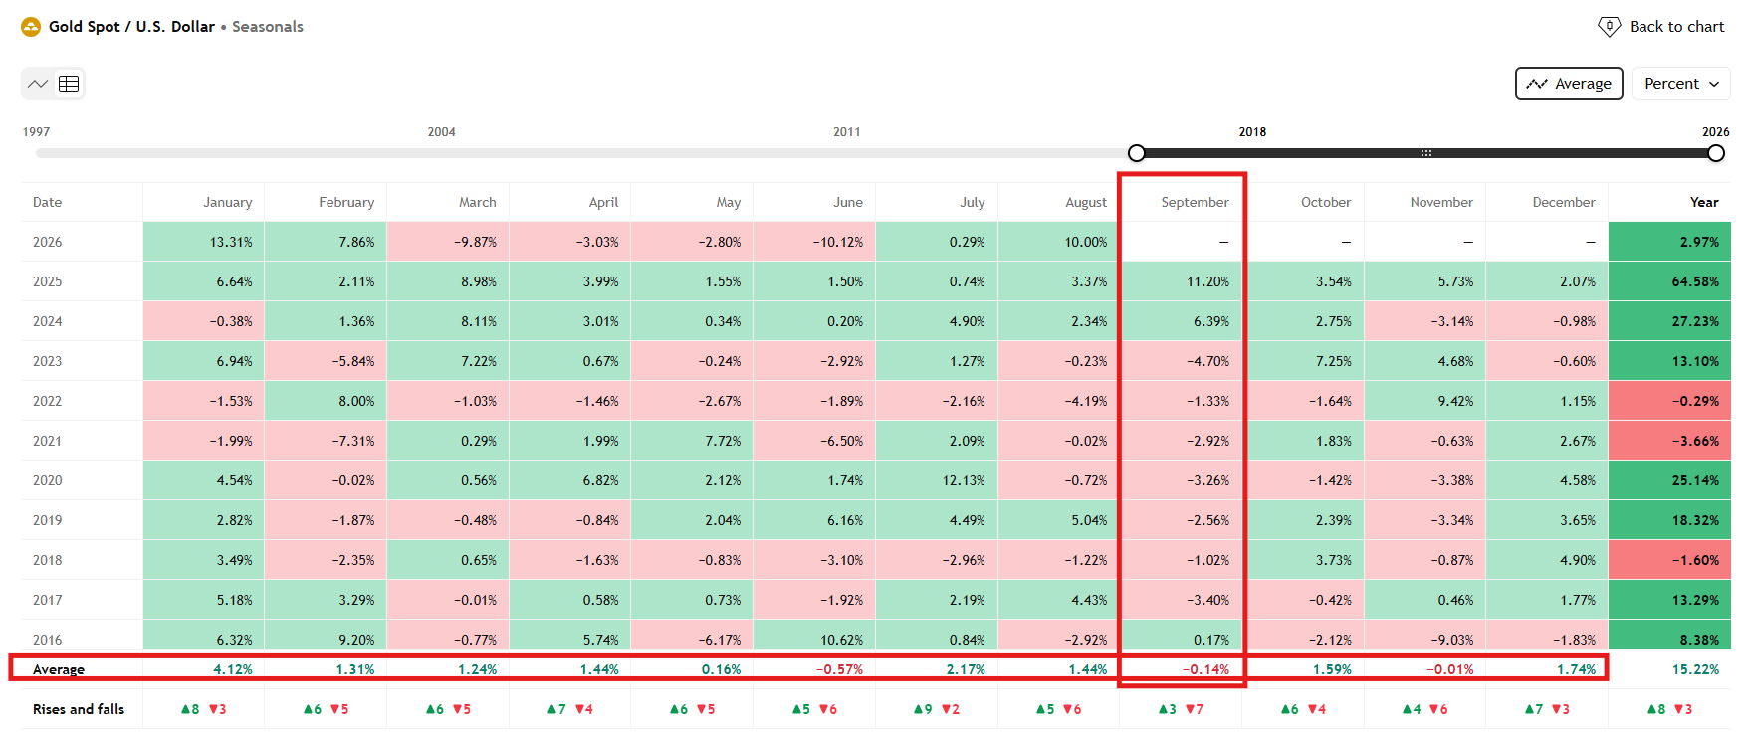
Task: Toggle the Average button
Action: click(x=1569, y=84)
